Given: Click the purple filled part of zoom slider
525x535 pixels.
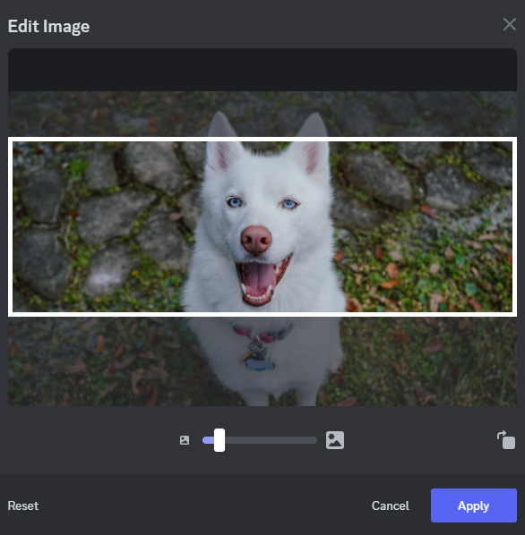Looking at the screenshot, I should tap(208, 440).
